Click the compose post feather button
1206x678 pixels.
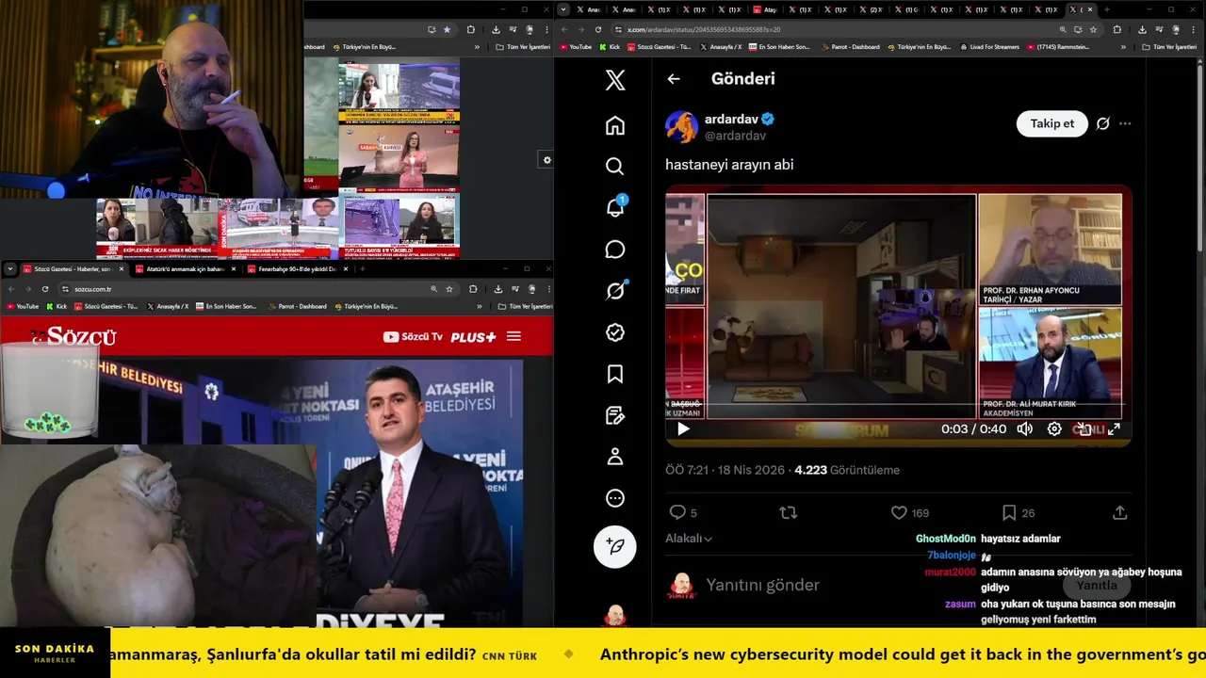click(615, 546)
